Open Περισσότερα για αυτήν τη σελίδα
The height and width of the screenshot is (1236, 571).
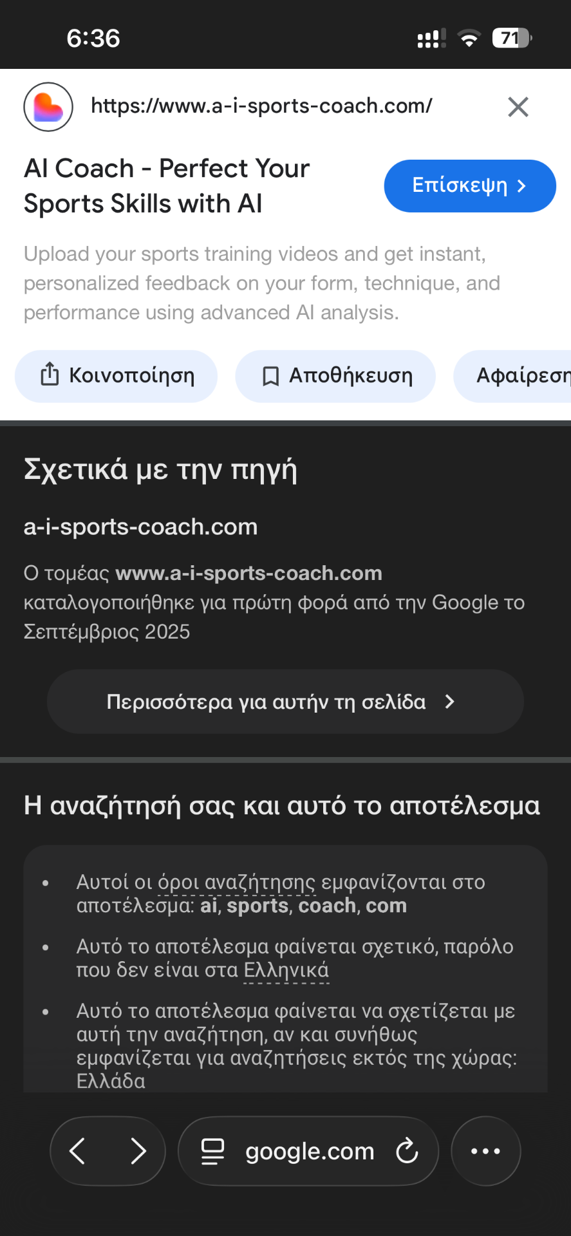285,702
